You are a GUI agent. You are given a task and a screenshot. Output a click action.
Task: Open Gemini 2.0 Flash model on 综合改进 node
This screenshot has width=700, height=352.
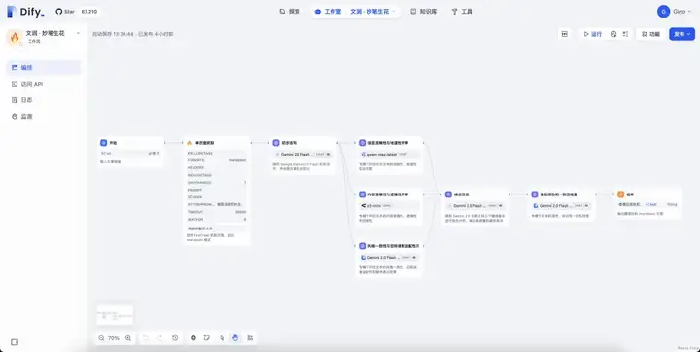tap(475, 206)
